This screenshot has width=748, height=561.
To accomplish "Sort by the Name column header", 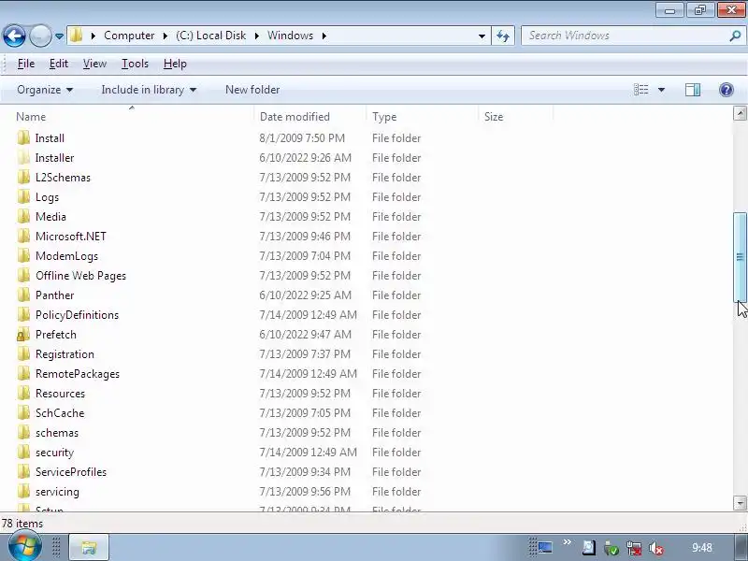I will pos(31,117).
